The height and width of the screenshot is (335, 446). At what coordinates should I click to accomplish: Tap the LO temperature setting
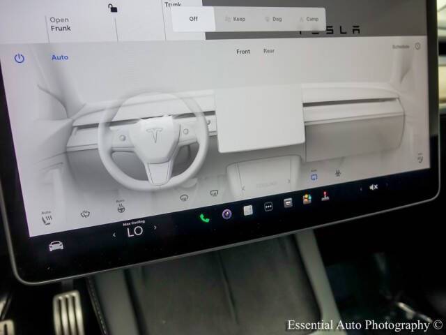coord(134,232)
